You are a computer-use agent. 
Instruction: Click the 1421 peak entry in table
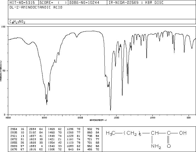(55, 139)
